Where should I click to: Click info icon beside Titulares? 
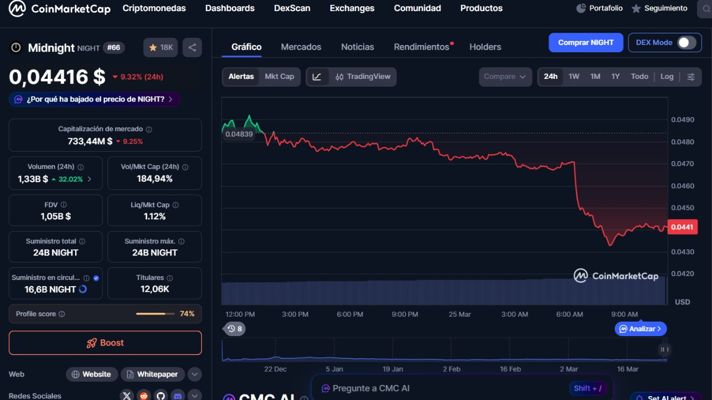click(170, 278)
